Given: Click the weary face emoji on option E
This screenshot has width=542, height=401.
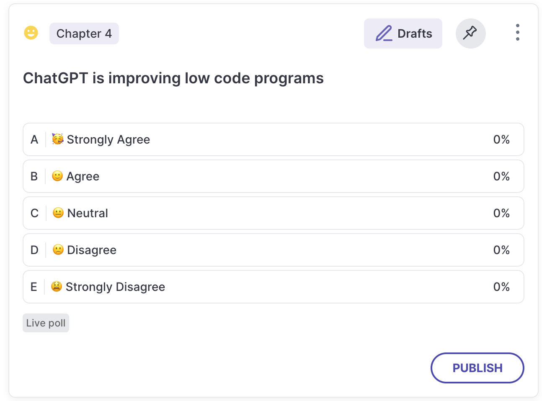Looking at the screenshot, I should [x=57, y=286].
